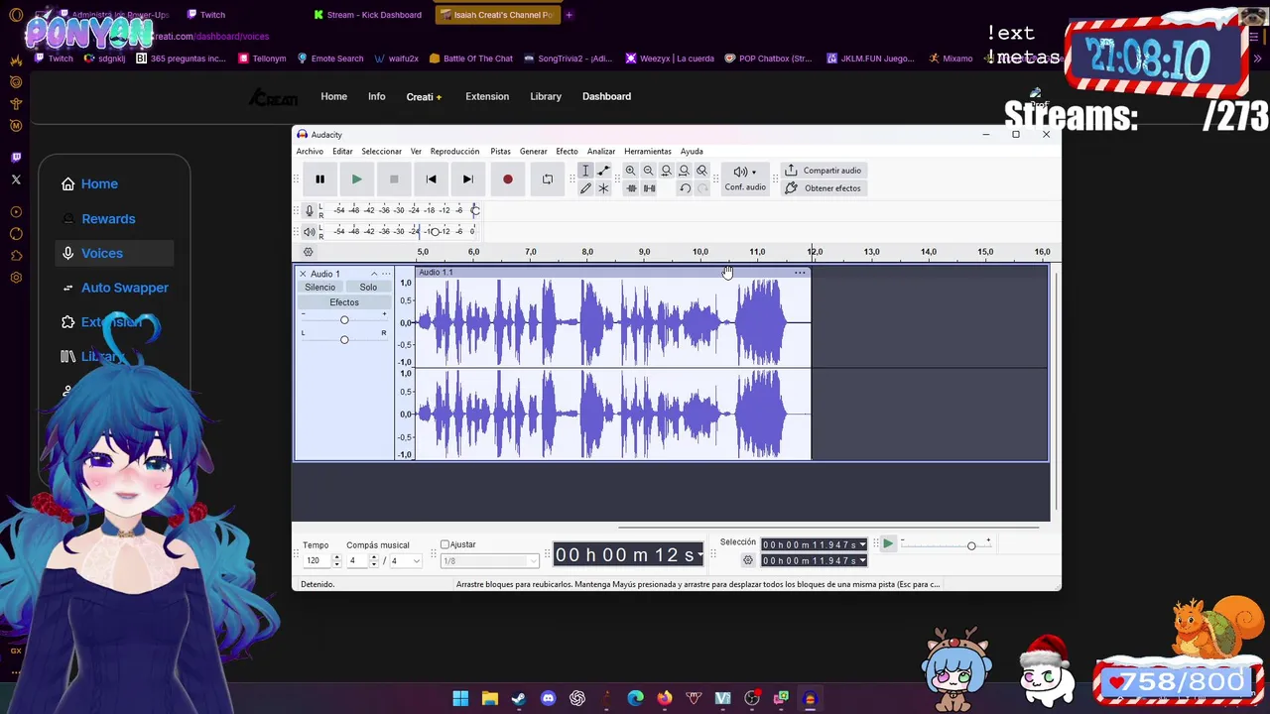
Task: Trim audio outside selection icon
Action: (630, 188)
